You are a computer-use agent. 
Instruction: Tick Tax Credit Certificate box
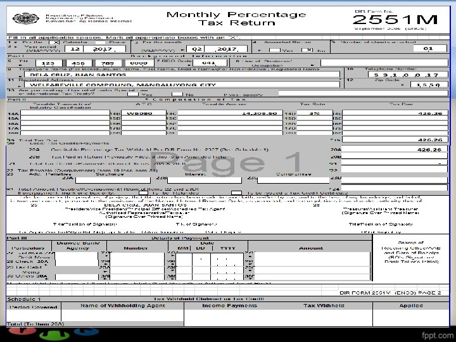coord(236,193)
